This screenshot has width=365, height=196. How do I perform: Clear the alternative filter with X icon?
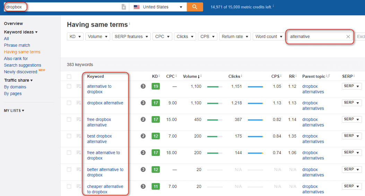[x=348, y=36]
